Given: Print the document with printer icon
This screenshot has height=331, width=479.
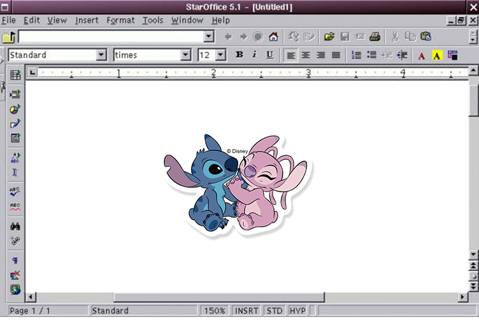Looking at the screenshot, I should point(375,37).
